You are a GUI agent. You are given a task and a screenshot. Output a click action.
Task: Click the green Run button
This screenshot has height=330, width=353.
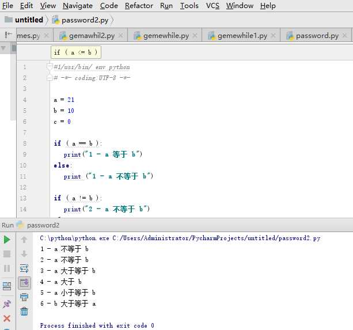(x=7, y=240)
